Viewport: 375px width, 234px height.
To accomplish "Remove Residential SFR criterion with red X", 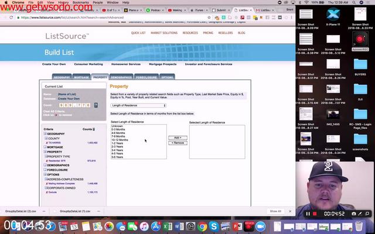I will pyautogui.click(x=47, y=161).
